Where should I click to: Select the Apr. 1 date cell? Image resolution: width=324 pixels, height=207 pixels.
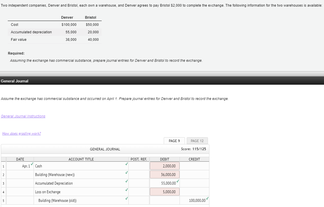(x=20, y=166)
